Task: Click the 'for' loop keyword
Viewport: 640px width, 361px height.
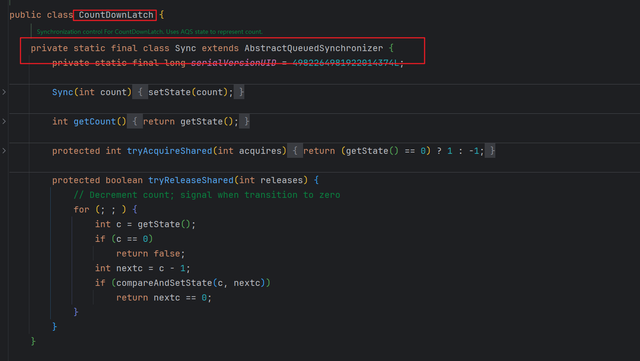Action: (81, 209)
